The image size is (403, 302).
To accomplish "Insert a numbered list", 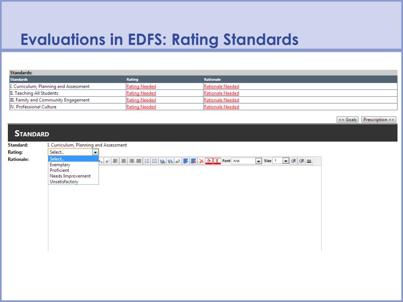I will pos(147,161).
